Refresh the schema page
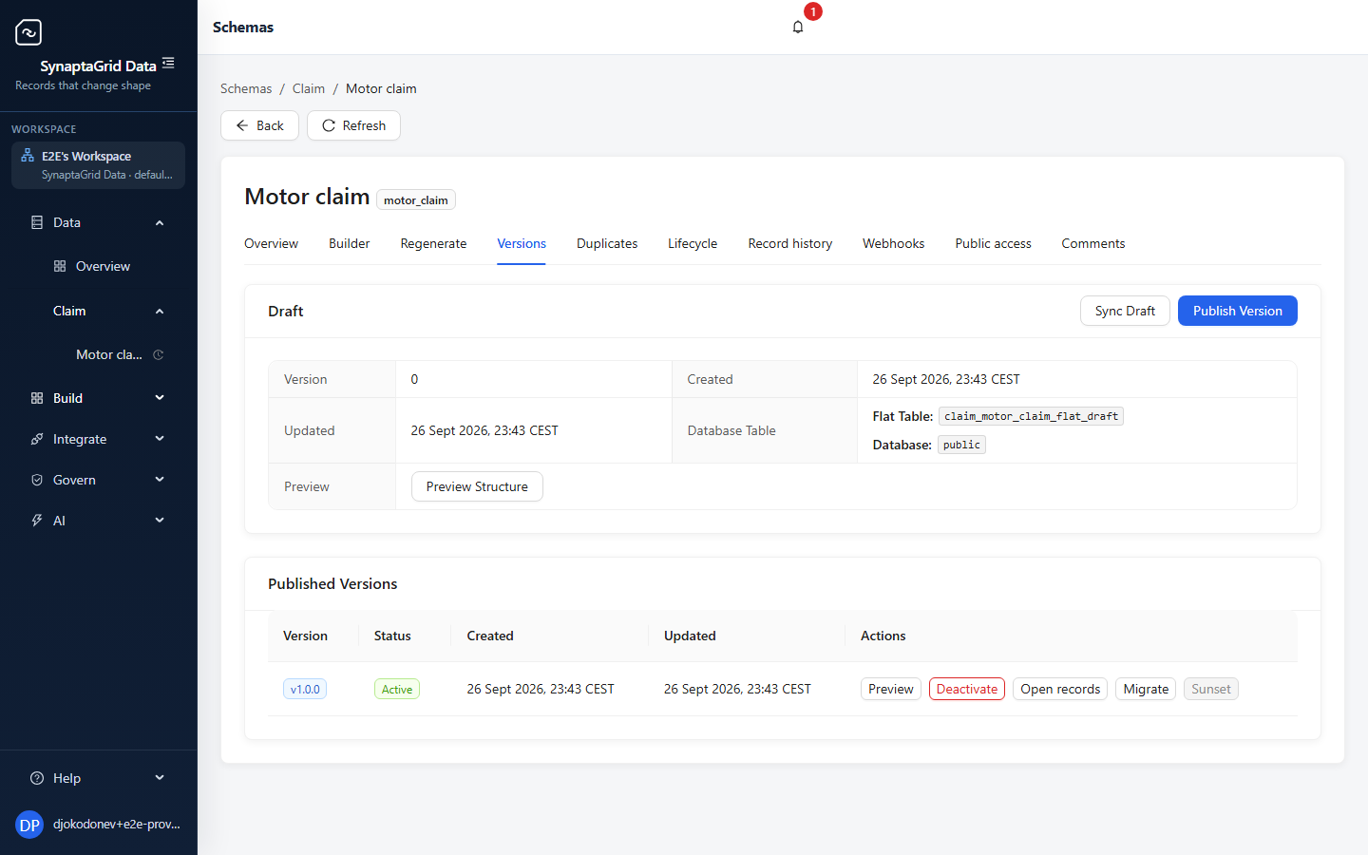 pyautogui.click(x=353, y=125)
